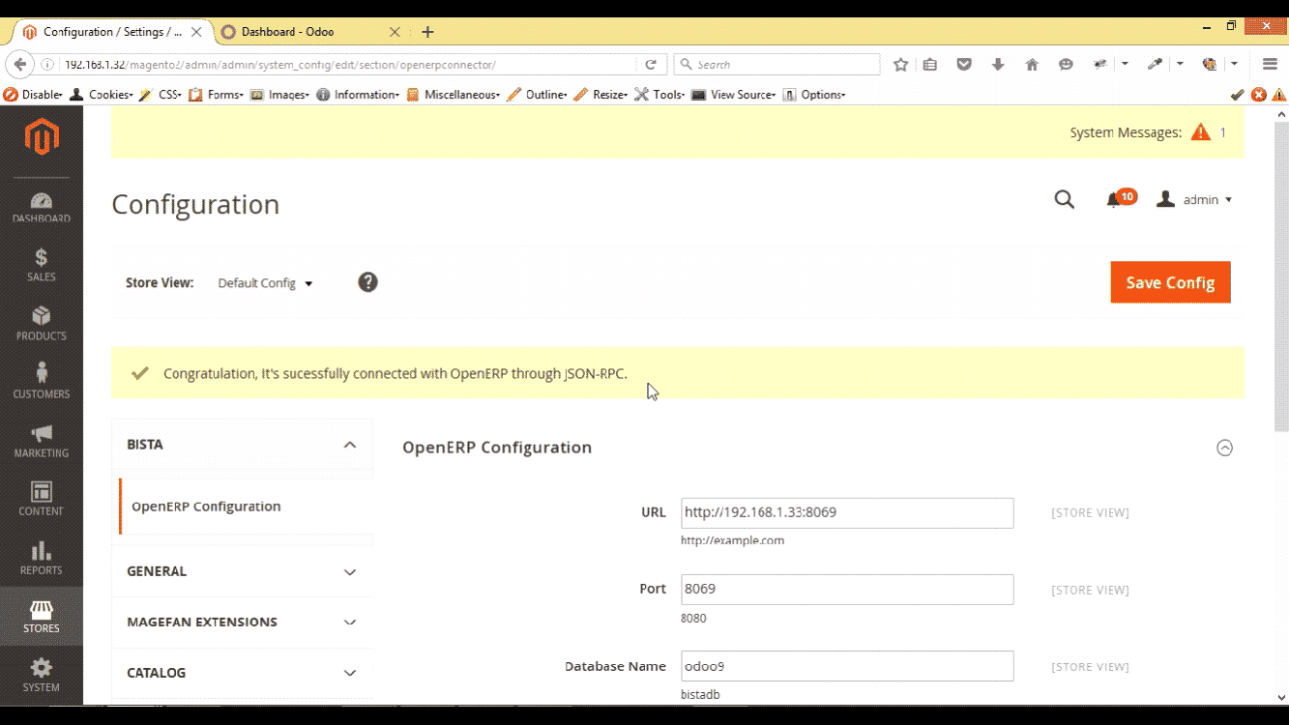Open the Customers sidebar menu
The width and height of the screenshot is (1289, 725).
tap(42, 382)
